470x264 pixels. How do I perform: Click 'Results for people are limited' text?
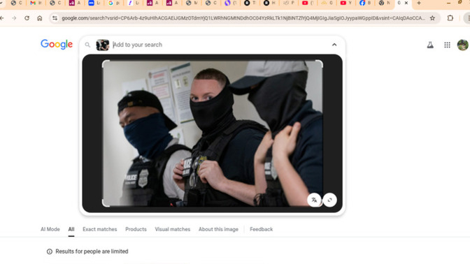(92, 251)
